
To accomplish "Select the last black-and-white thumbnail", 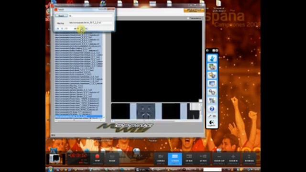I will [193, 111].
